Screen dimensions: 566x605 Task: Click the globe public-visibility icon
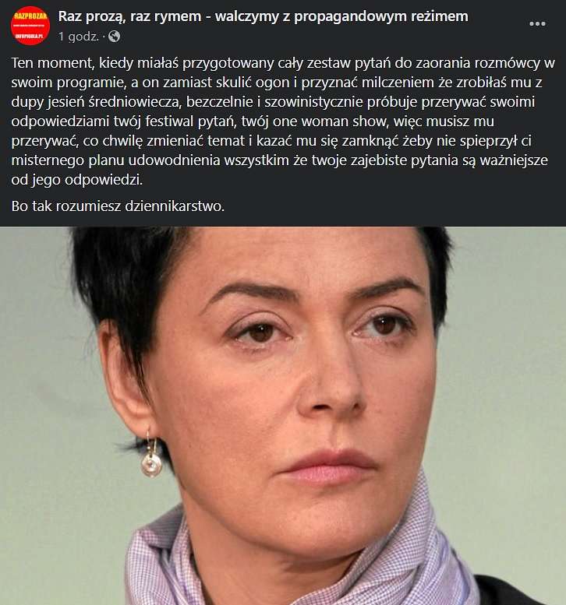tap(115, 37)
